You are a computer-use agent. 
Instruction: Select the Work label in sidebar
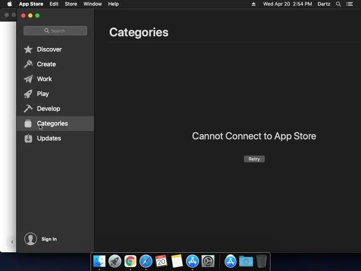click(x=44, y=79)
